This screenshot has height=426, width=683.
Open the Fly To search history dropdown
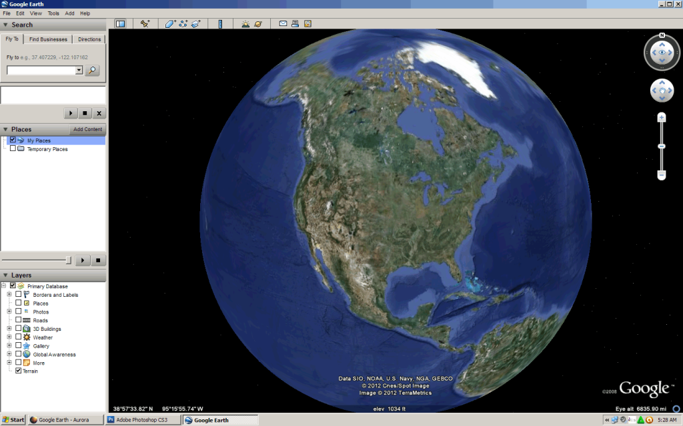tap(79, 70)
